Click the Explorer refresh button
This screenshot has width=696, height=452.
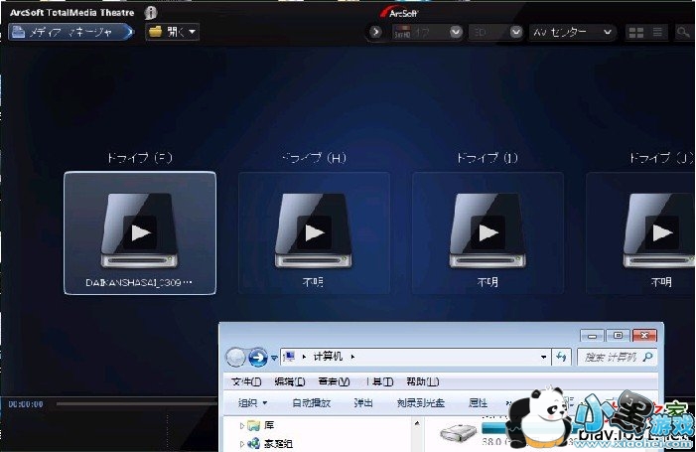click(561, 357)
